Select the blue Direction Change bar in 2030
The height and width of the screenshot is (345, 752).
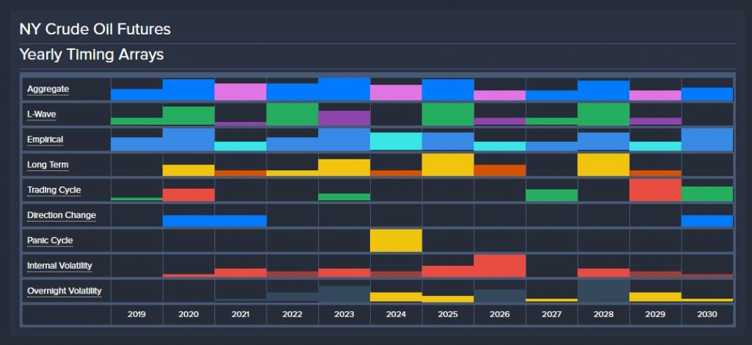pos(707,221)
